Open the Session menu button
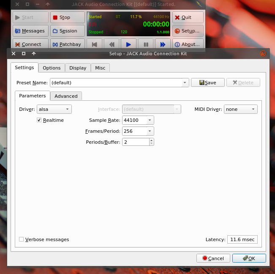The height and width of the screenshot is (274, 275). pos(68,31)
